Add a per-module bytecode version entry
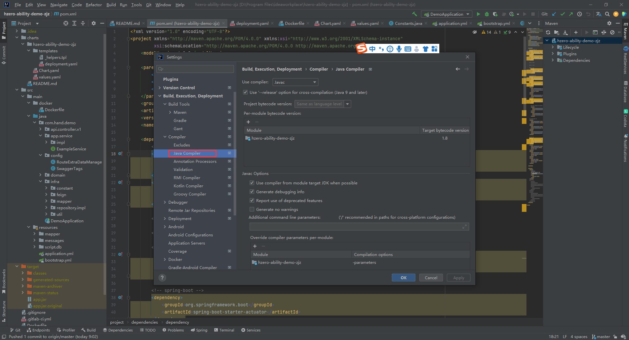The width and height of the screenshot is (629, 340). (x=248, y=122)
